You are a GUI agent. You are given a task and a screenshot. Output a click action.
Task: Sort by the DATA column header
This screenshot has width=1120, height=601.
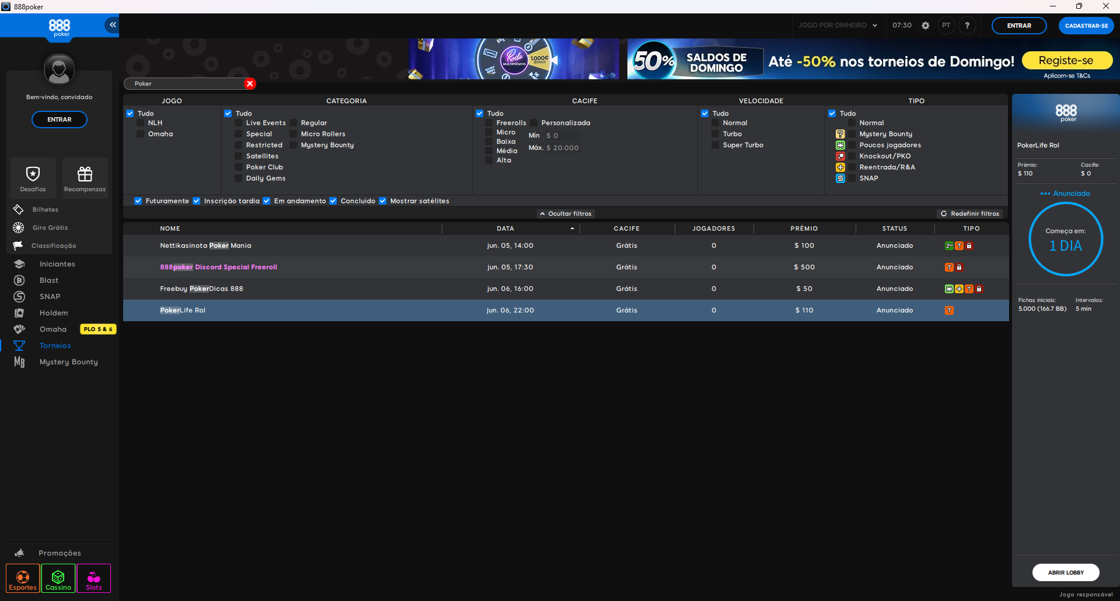[505, 229]
